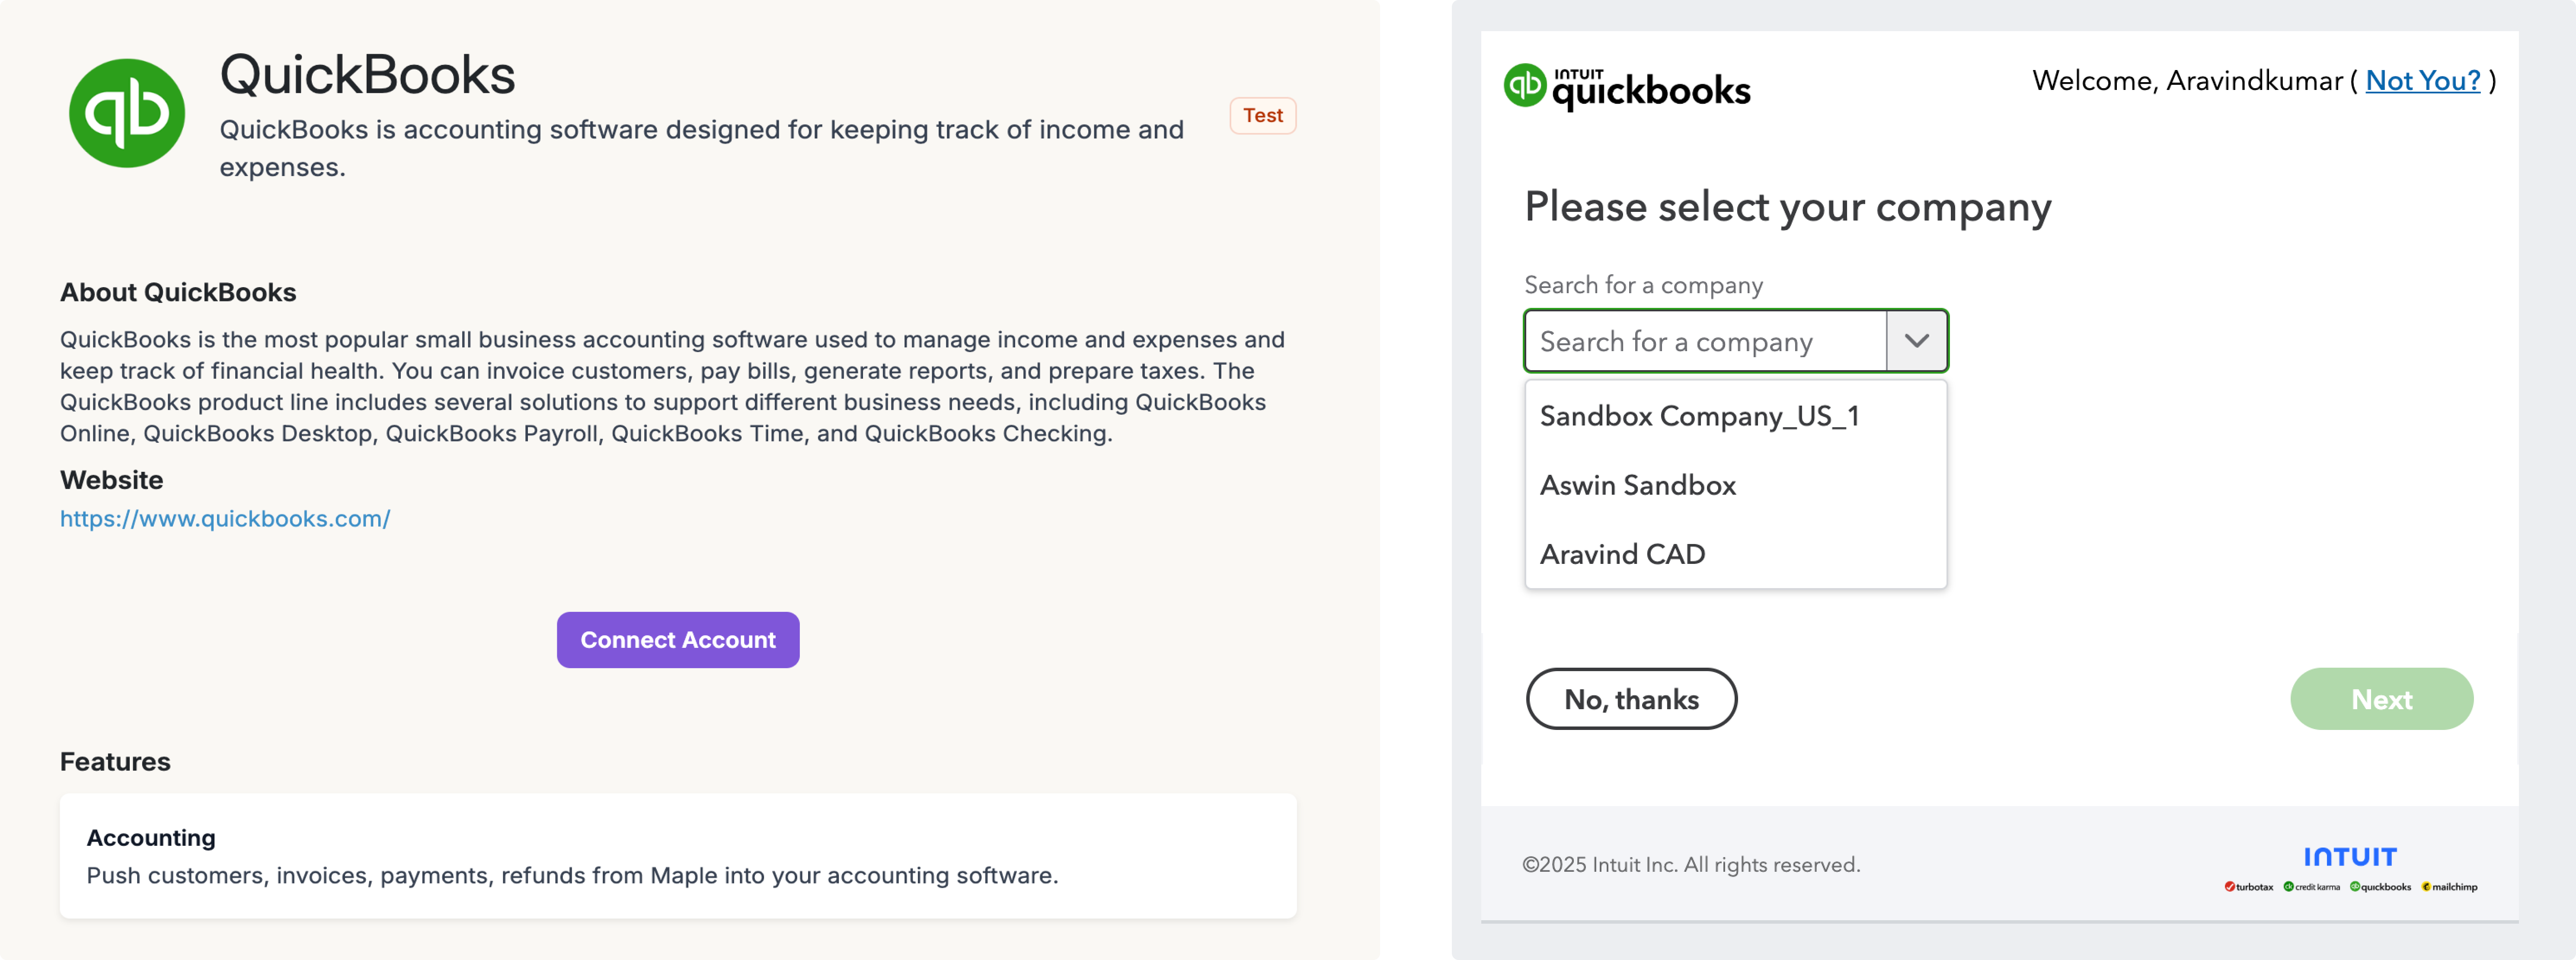Click the No, thanks button
Screen dimensions: 2576x960
tap(1631, 699)
